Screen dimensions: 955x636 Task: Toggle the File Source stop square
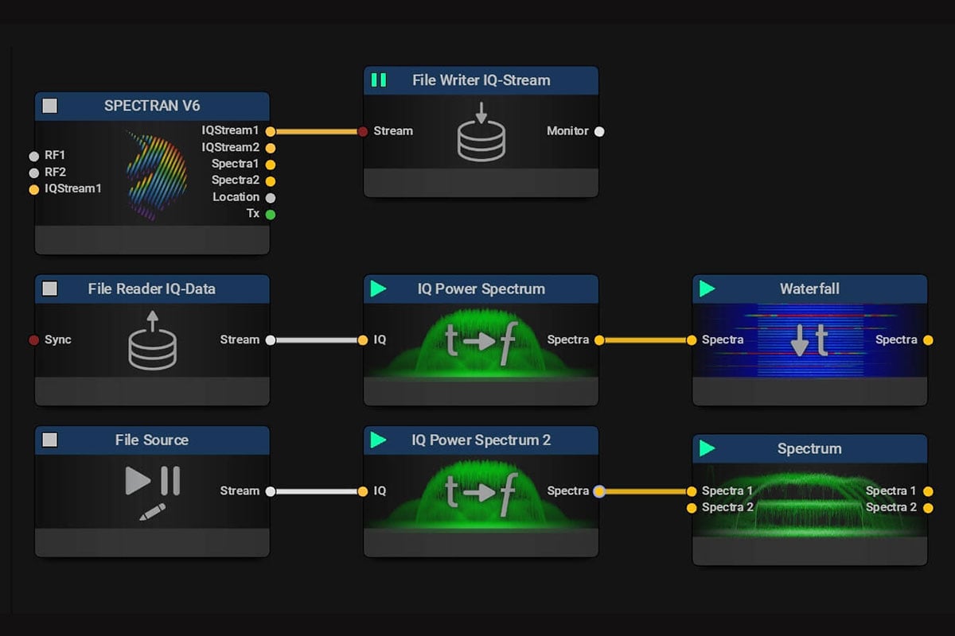point(50,440)
